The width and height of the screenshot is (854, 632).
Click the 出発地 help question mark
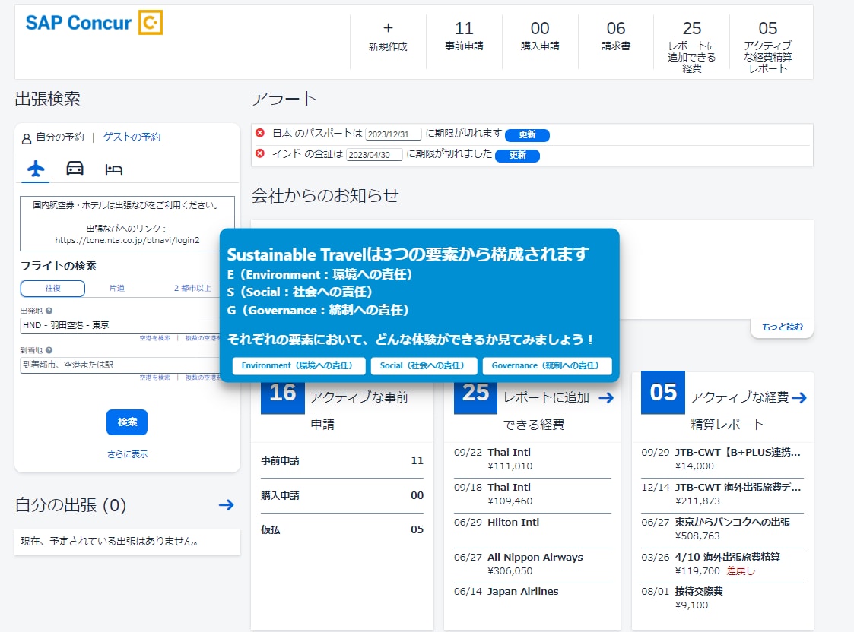click(49, 311)
